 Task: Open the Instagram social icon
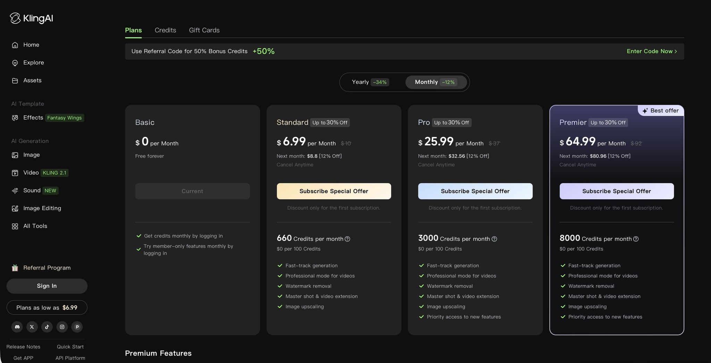click(62, 327)
